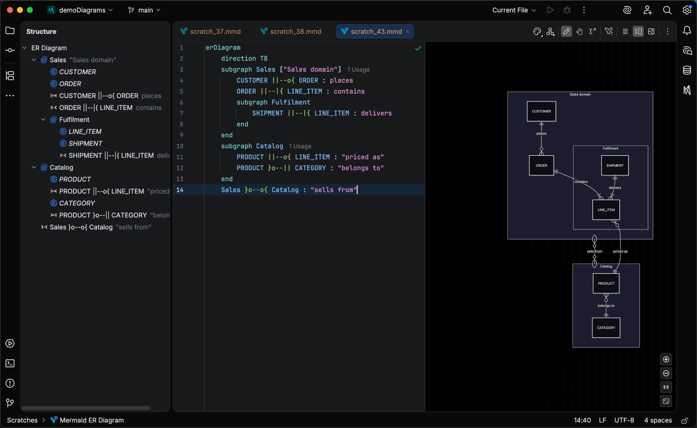Click the 14:40 caret position status item
Screen dimensions: 697x428
pos(582,420)
